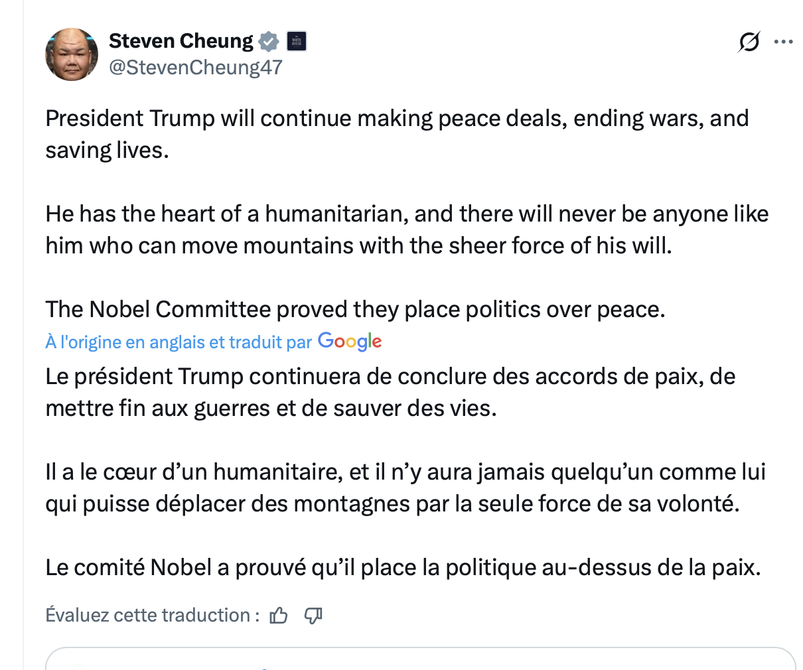Click "À l'origine en anglais et traduit par" link
Screen dimensions: 803x670
[179, 342]
